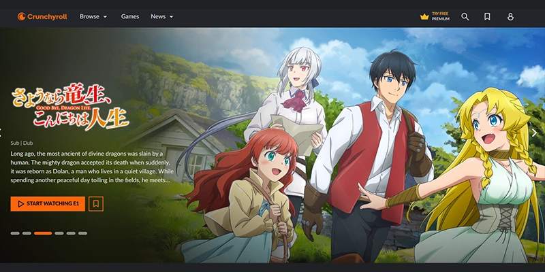Add show to watchlist with bookmark button
This screenshot has height=272, width=545.
(96, 203)
